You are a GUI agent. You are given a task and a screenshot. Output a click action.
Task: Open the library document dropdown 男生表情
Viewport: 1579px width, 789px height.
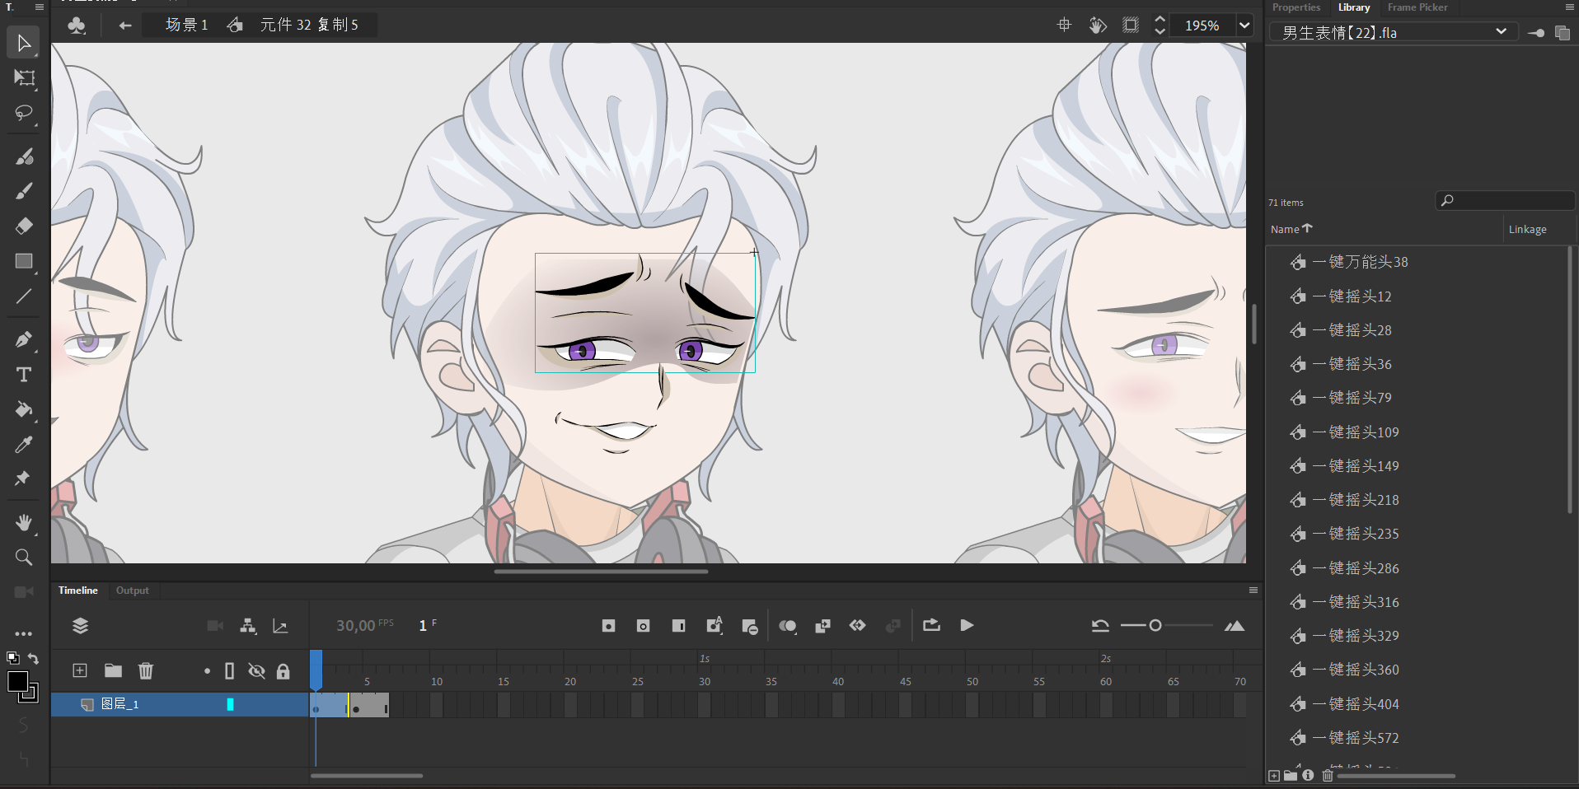(1501, 32)
